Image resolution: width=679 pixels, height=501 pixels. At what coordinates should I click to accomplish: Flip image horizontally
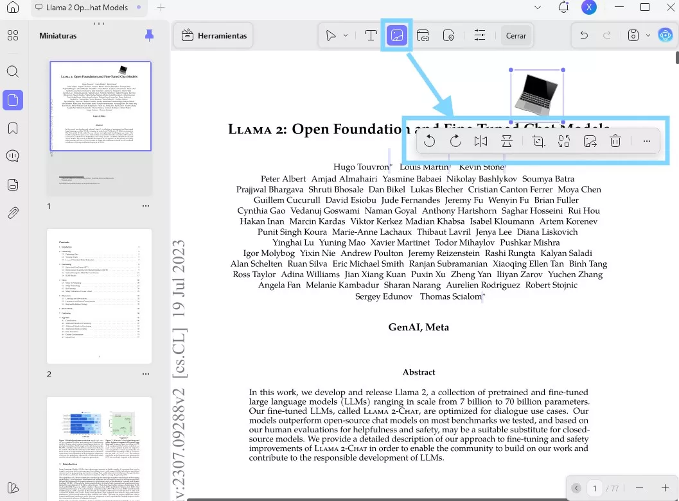481,141
